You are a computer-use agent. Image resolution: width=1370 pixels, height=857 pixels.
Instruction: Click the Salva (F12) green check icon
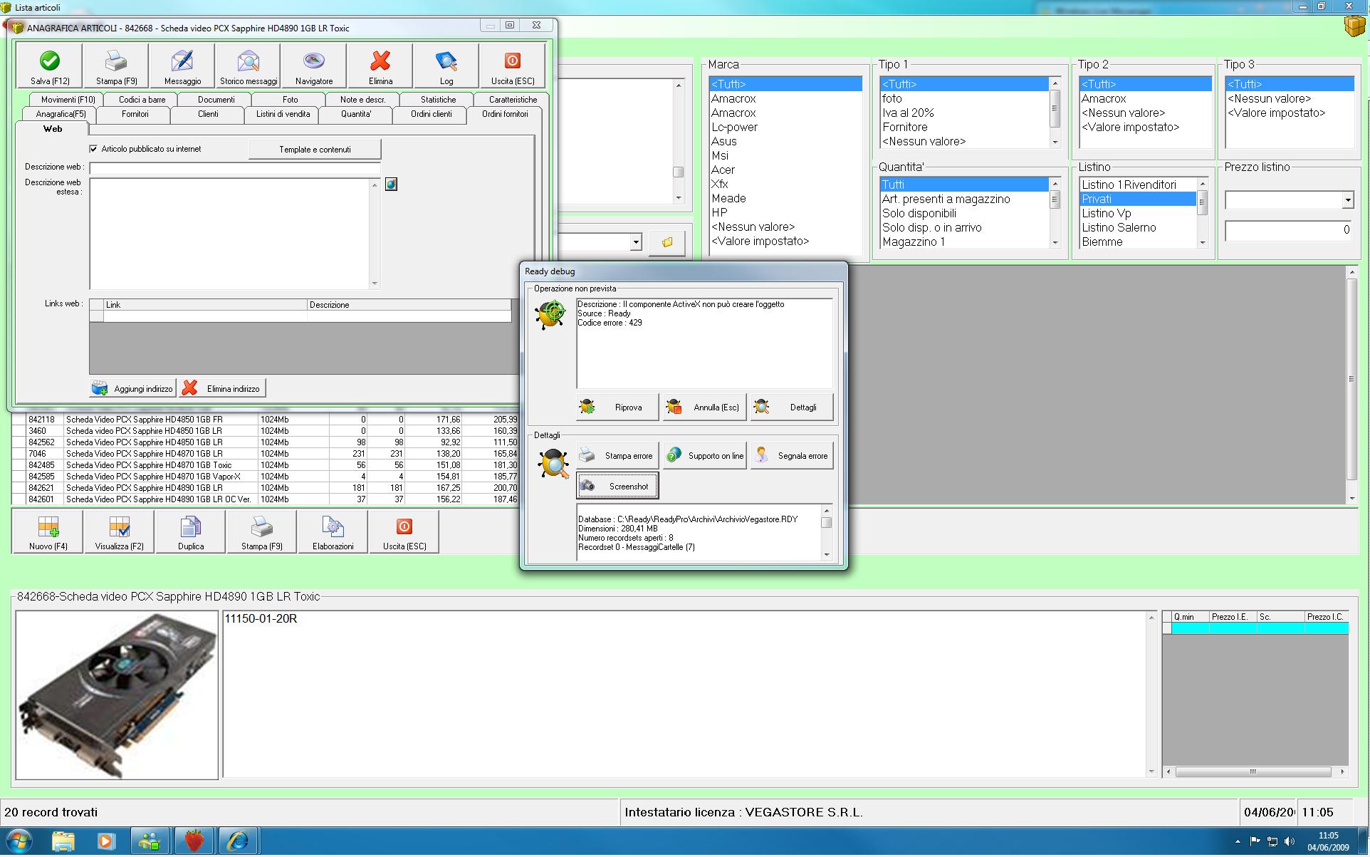tap(50, 62)
